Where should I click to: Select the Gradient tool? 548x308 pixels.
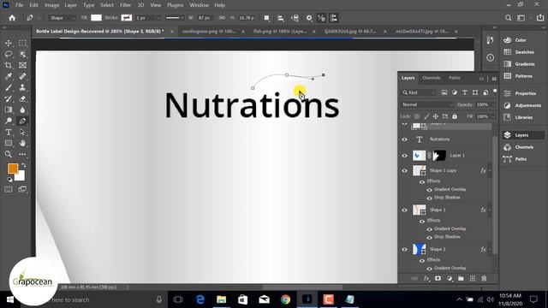[x=9, y=110]
